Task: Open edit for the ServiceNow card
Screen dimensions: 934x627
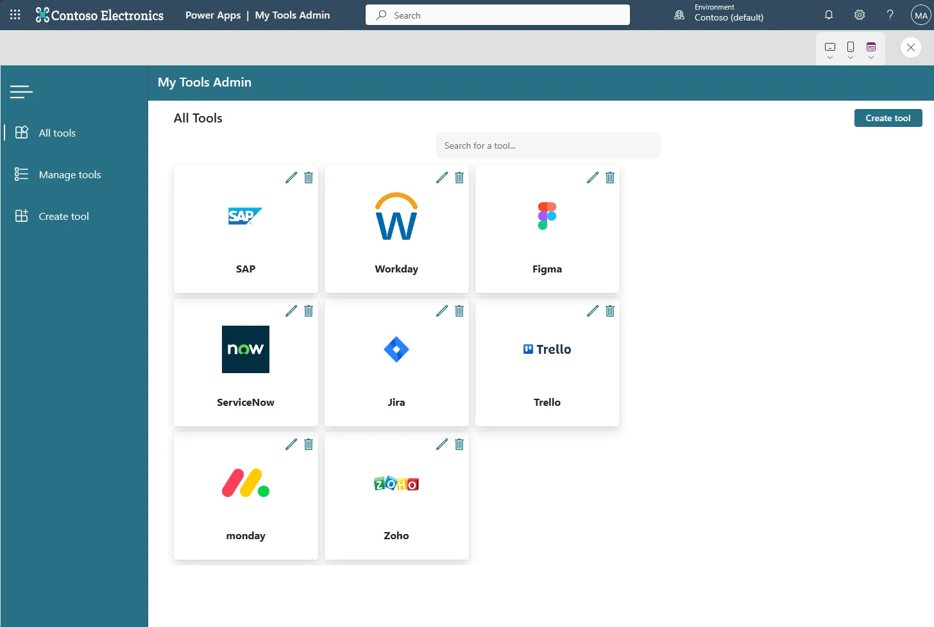Action: (291, 311)
